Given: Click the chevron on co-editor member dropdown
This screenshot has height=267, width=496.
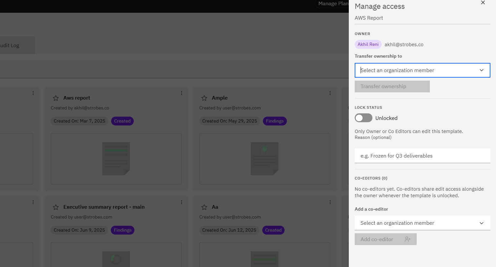Looking at the screenshot, I should click(482, 223).
